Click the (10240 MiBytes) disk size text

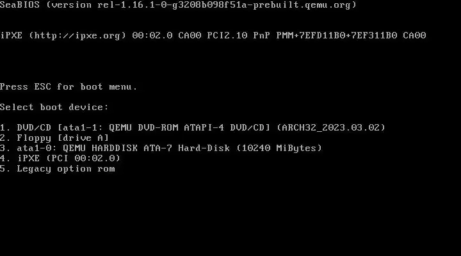279,148
